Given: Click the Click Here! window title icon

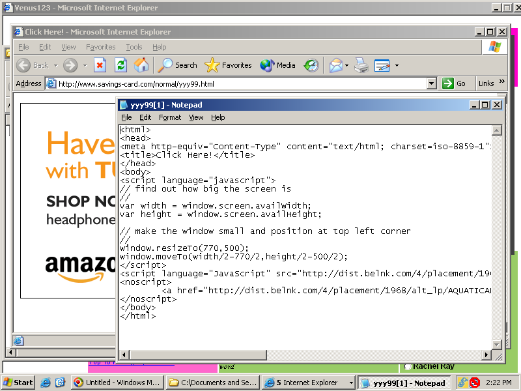Looking at the screenshot, I should [x=19, y=32].
